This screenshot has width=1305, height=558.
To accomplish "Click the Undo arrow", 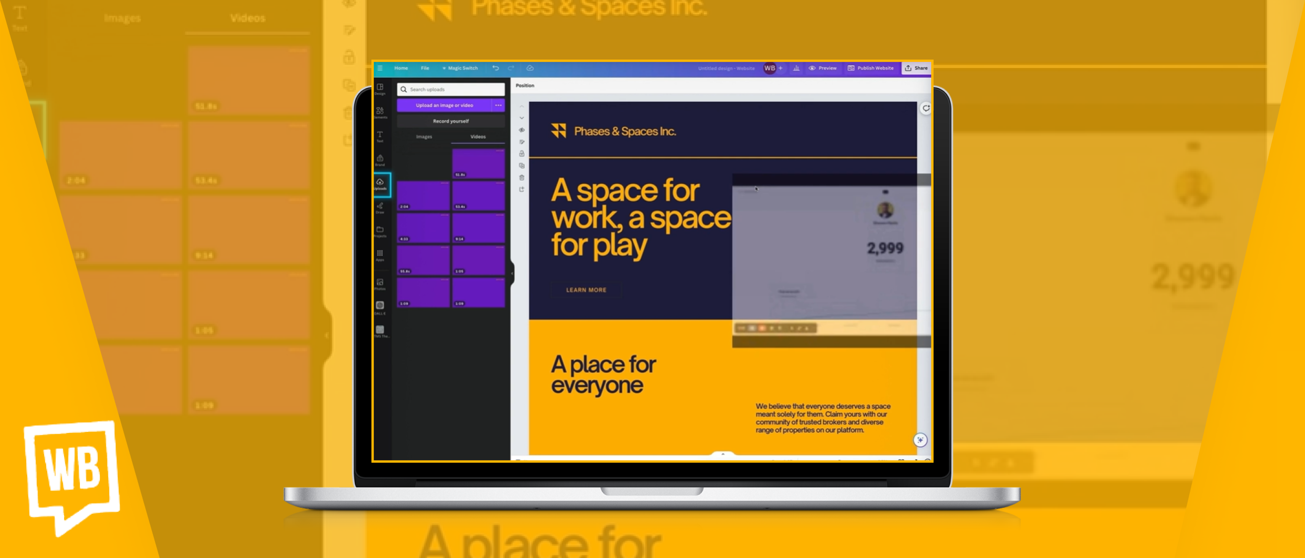I will (x=496, y=68).
